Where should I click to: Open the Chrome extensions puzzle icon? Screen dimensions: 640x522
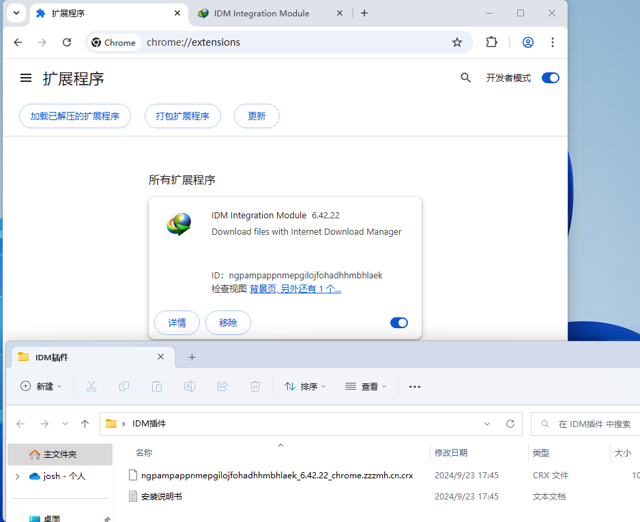(491, 42)
